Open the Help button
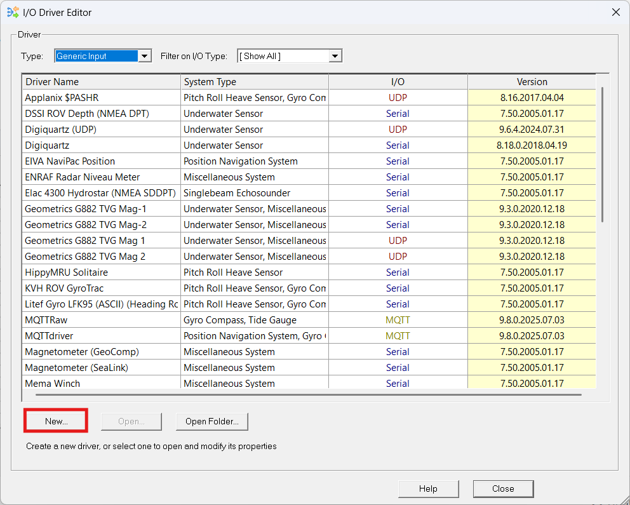 [428, 488]
